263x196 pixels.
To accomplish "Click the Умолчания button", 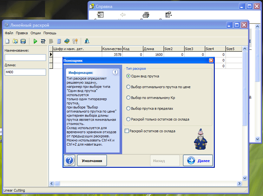I will pyautogui.click(x=92, y=161).
